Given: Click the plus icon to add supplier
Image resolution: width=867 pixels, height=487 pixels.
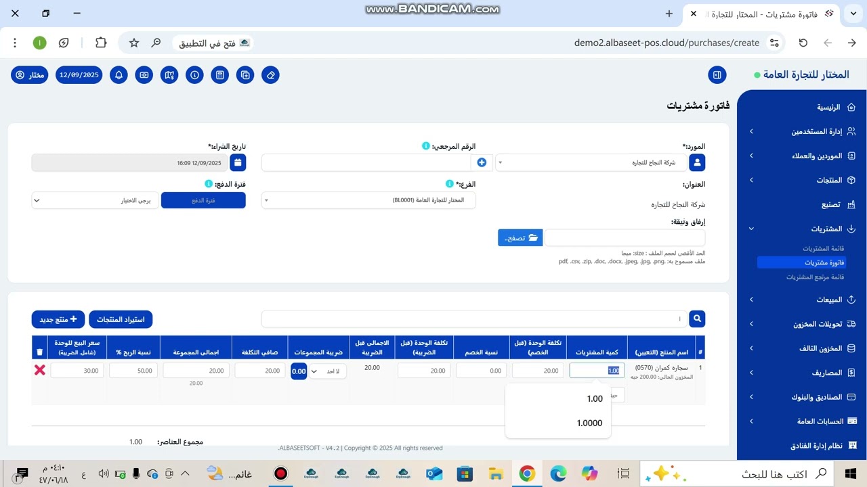Looking at the screenshot, I should [482, 162].
